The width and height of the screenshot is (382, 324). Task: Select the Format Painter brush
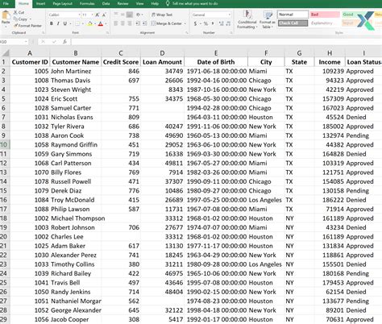(x=15, y=26)
